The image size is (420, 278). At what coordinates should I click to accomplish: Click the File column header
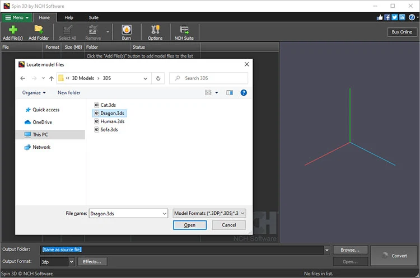pos(21,47)
